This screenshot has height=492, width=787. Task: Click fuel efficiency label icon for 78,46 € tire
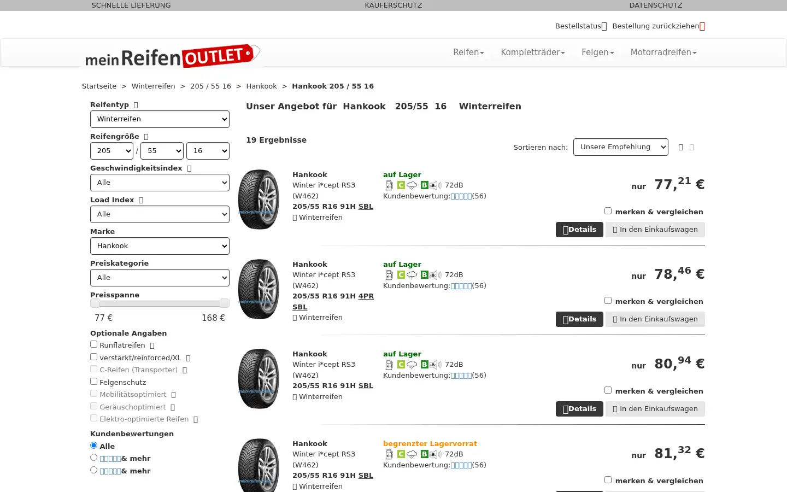pyautogui.click(x=389, y=275)
